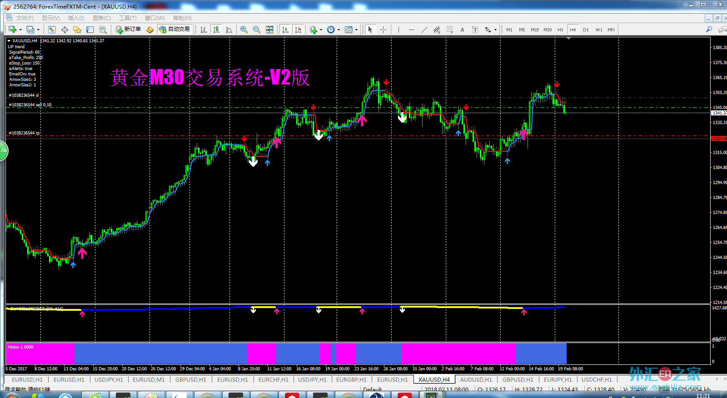This screenshot has height=398, width=727.
Task: Open the 插入(I) menu
Action: click(76, 18)
